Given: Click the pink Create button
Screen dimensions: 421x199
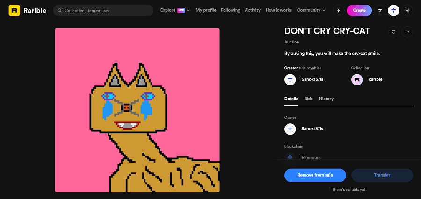Looking at the screenshot, I should click(x=359, y=10).
